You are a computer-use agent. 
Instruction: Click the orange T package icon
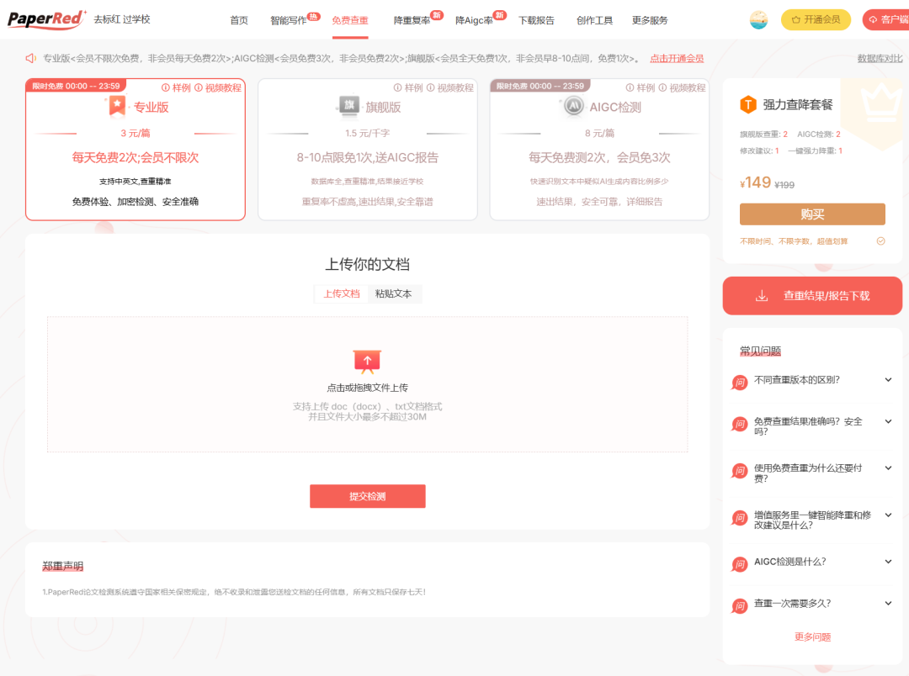point(748,104)
